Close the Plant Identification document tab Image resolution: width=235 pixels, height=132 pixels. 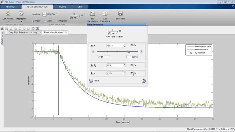coord(66,32)
